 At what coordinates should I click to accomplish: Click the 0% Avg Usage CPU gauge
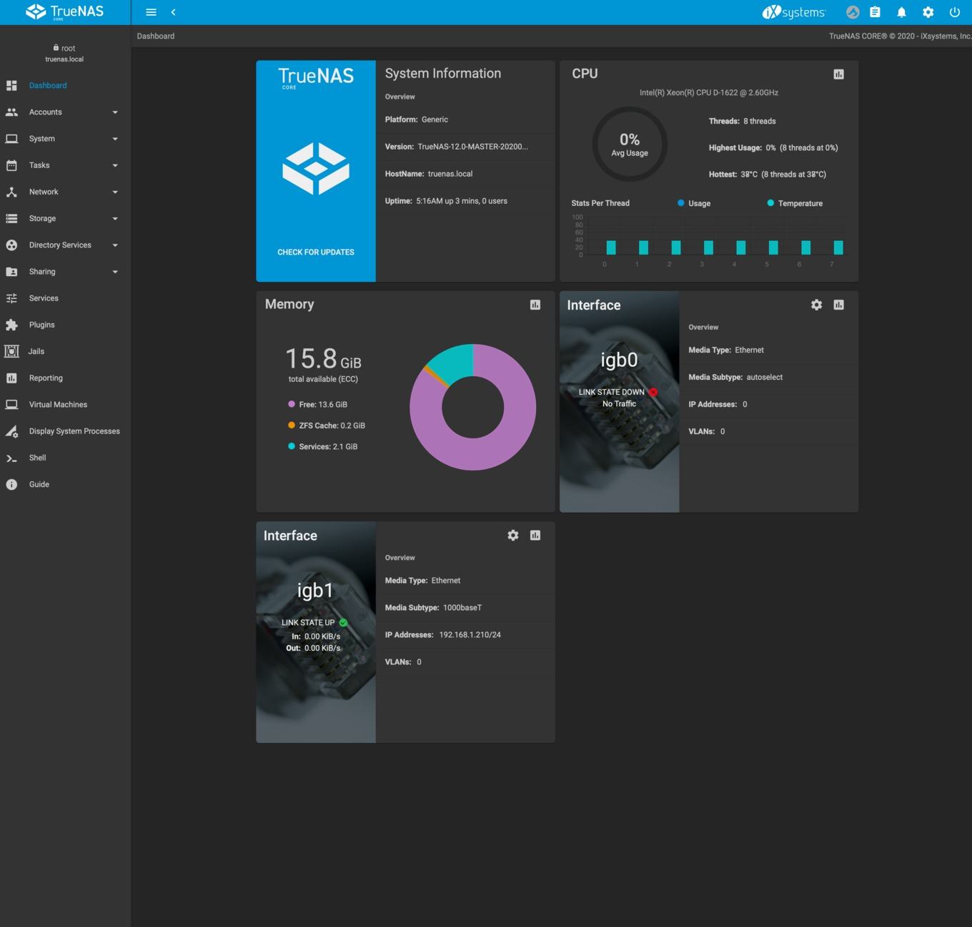pyautogui.click(x=630, y=144)
